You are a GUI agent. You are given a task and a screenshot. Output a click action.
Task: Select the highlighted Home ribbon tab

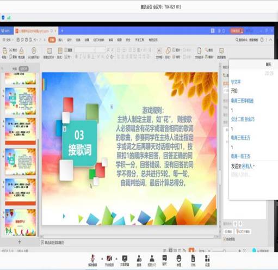click(x=52, y=40)
